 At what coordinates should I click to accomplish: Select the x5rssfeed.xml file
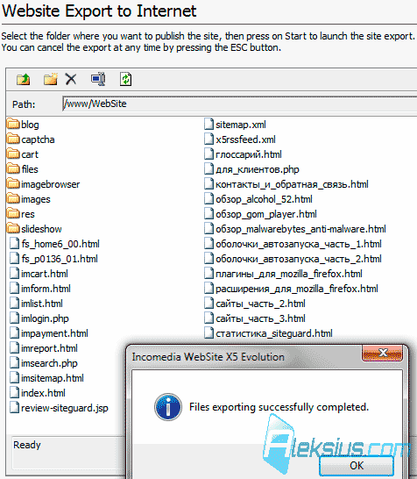click(x=240, y=139)
